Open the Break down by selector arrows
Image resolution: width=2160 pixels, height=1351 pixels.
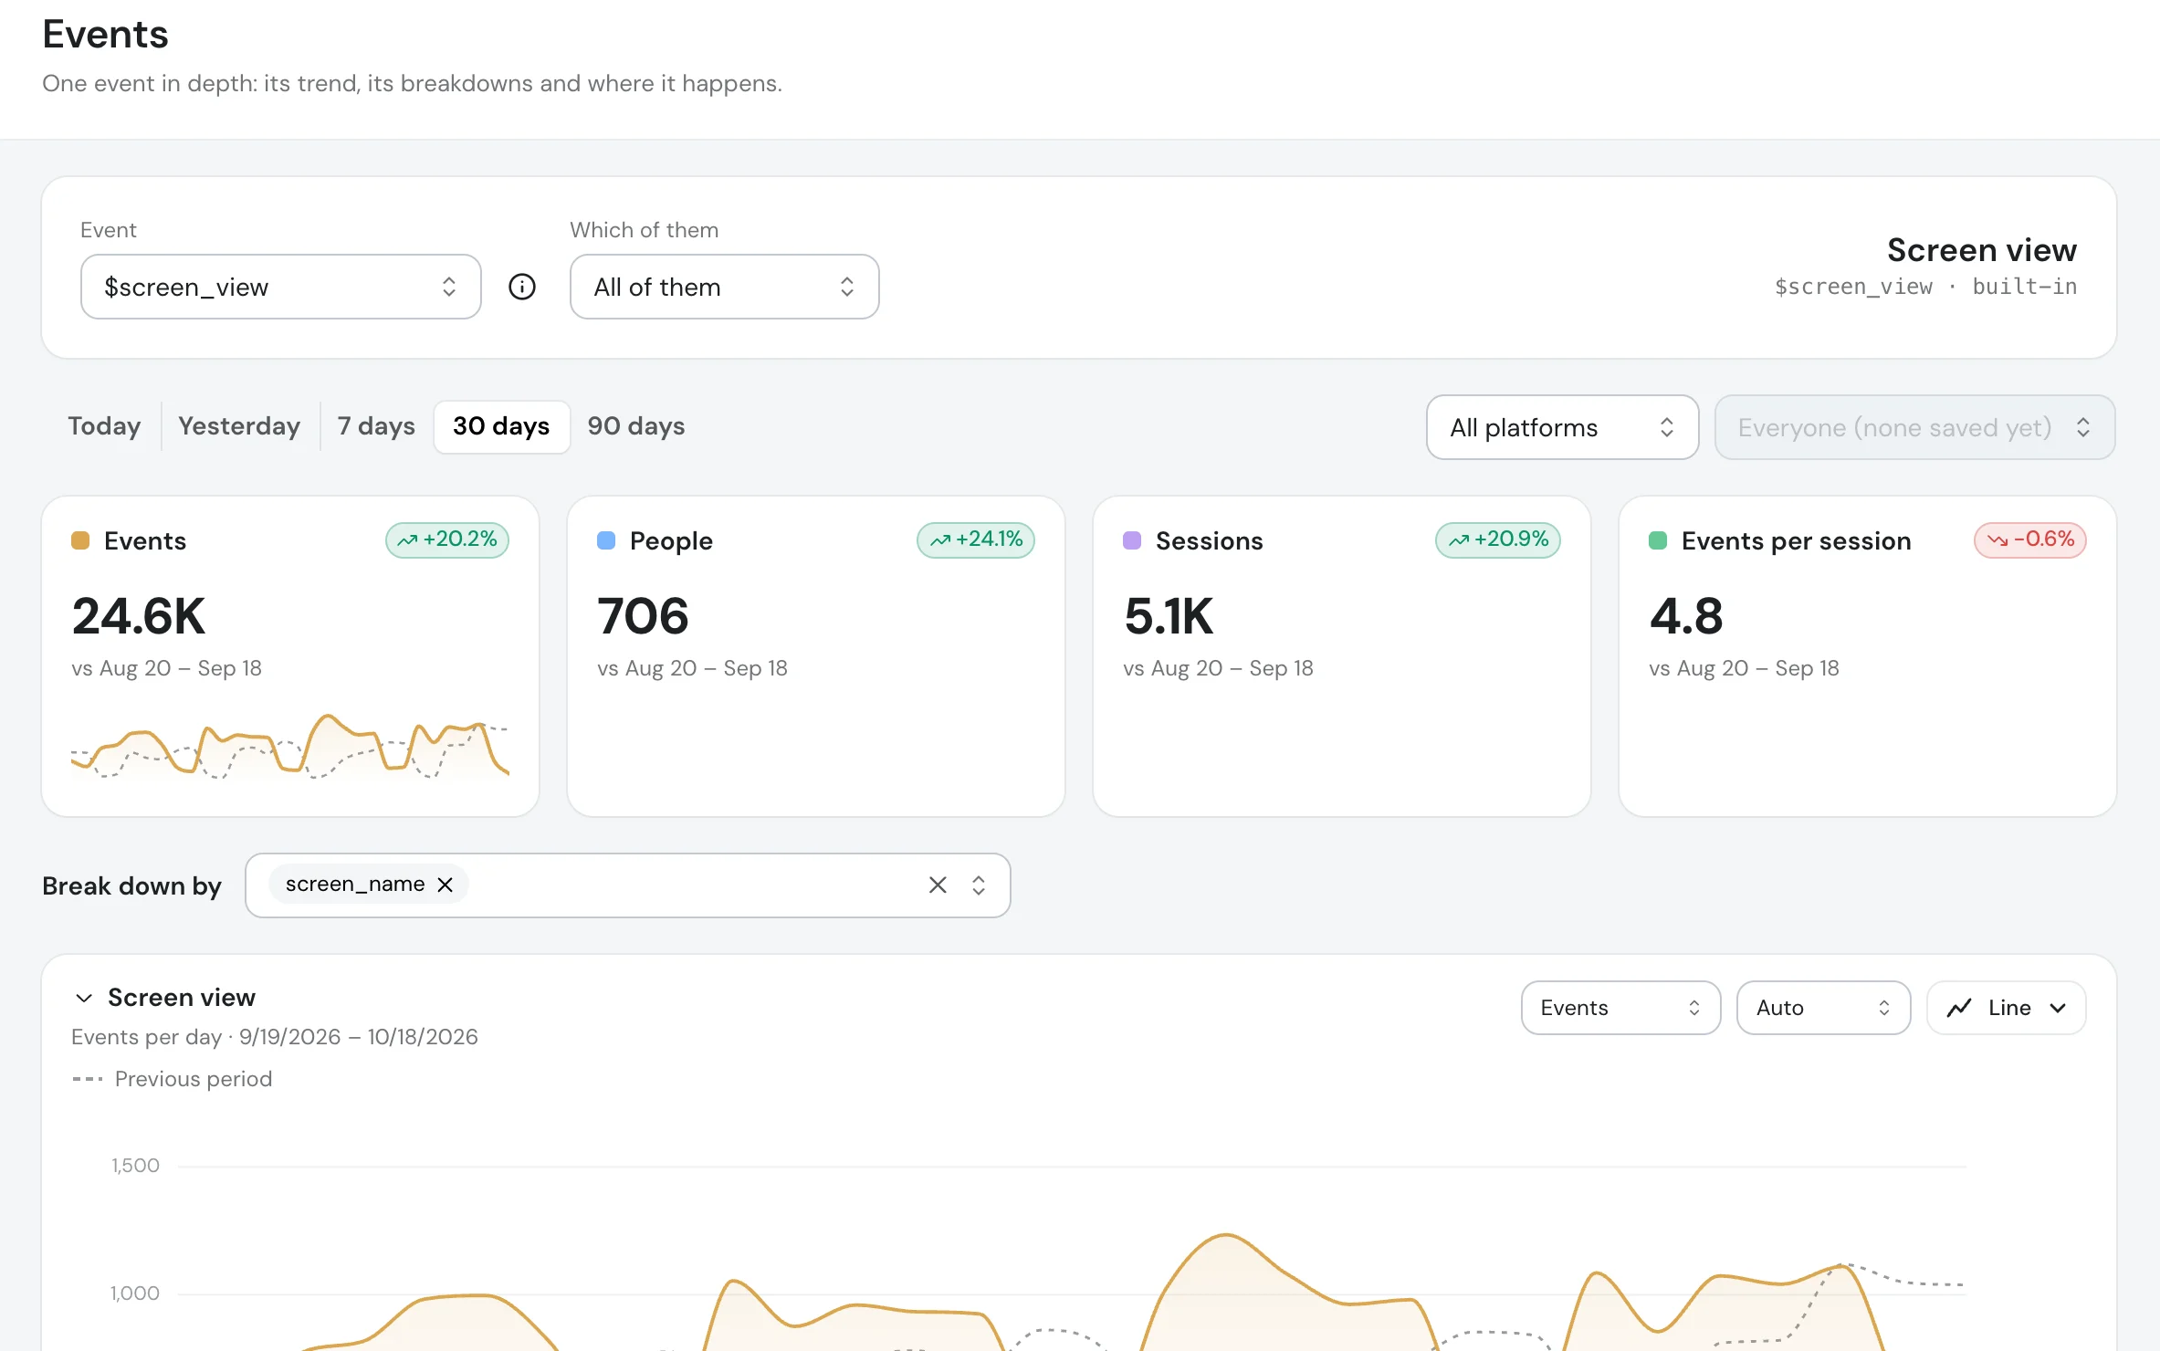point(979,885)
